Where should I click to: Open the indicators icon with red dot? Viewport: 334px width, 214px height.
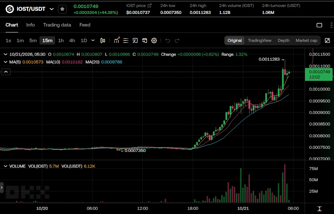point(117,40)
